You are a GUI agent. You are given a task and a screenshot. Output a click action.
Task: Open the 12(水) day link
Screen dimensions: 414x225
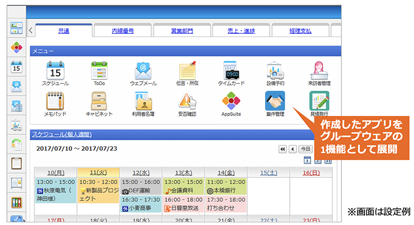click(x=141, y=173)
